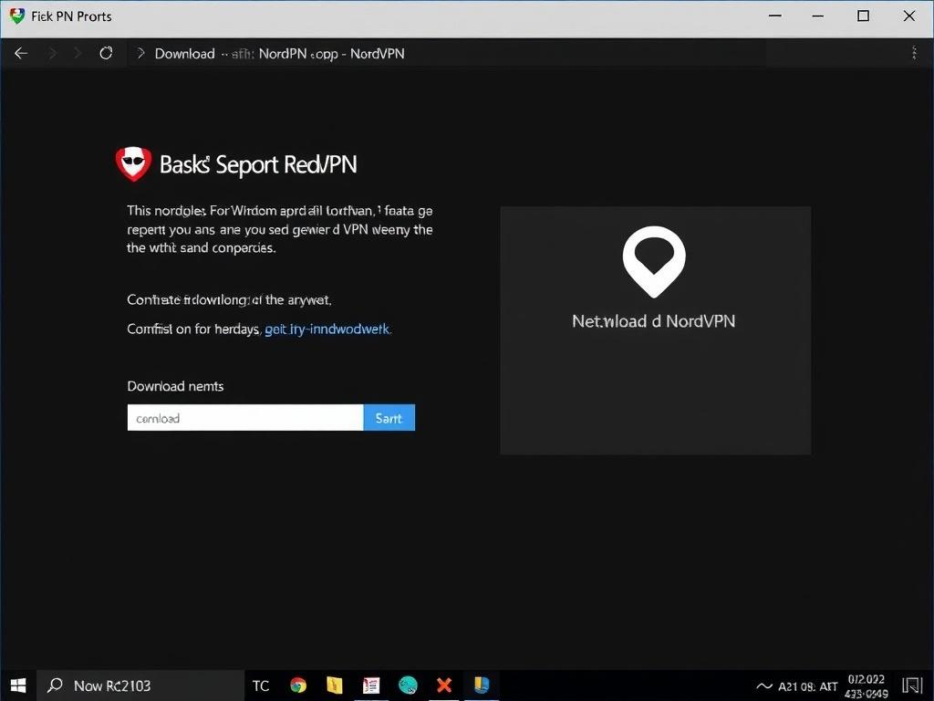Click the white location pin icon

[654, 261]
